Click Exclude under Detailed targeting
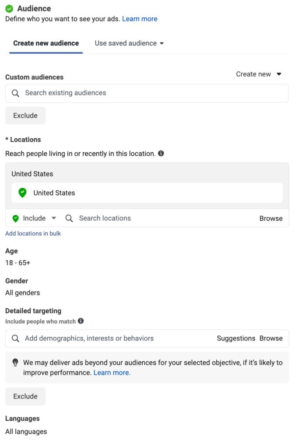The image size is (296, 448). [x=25, y=396]
